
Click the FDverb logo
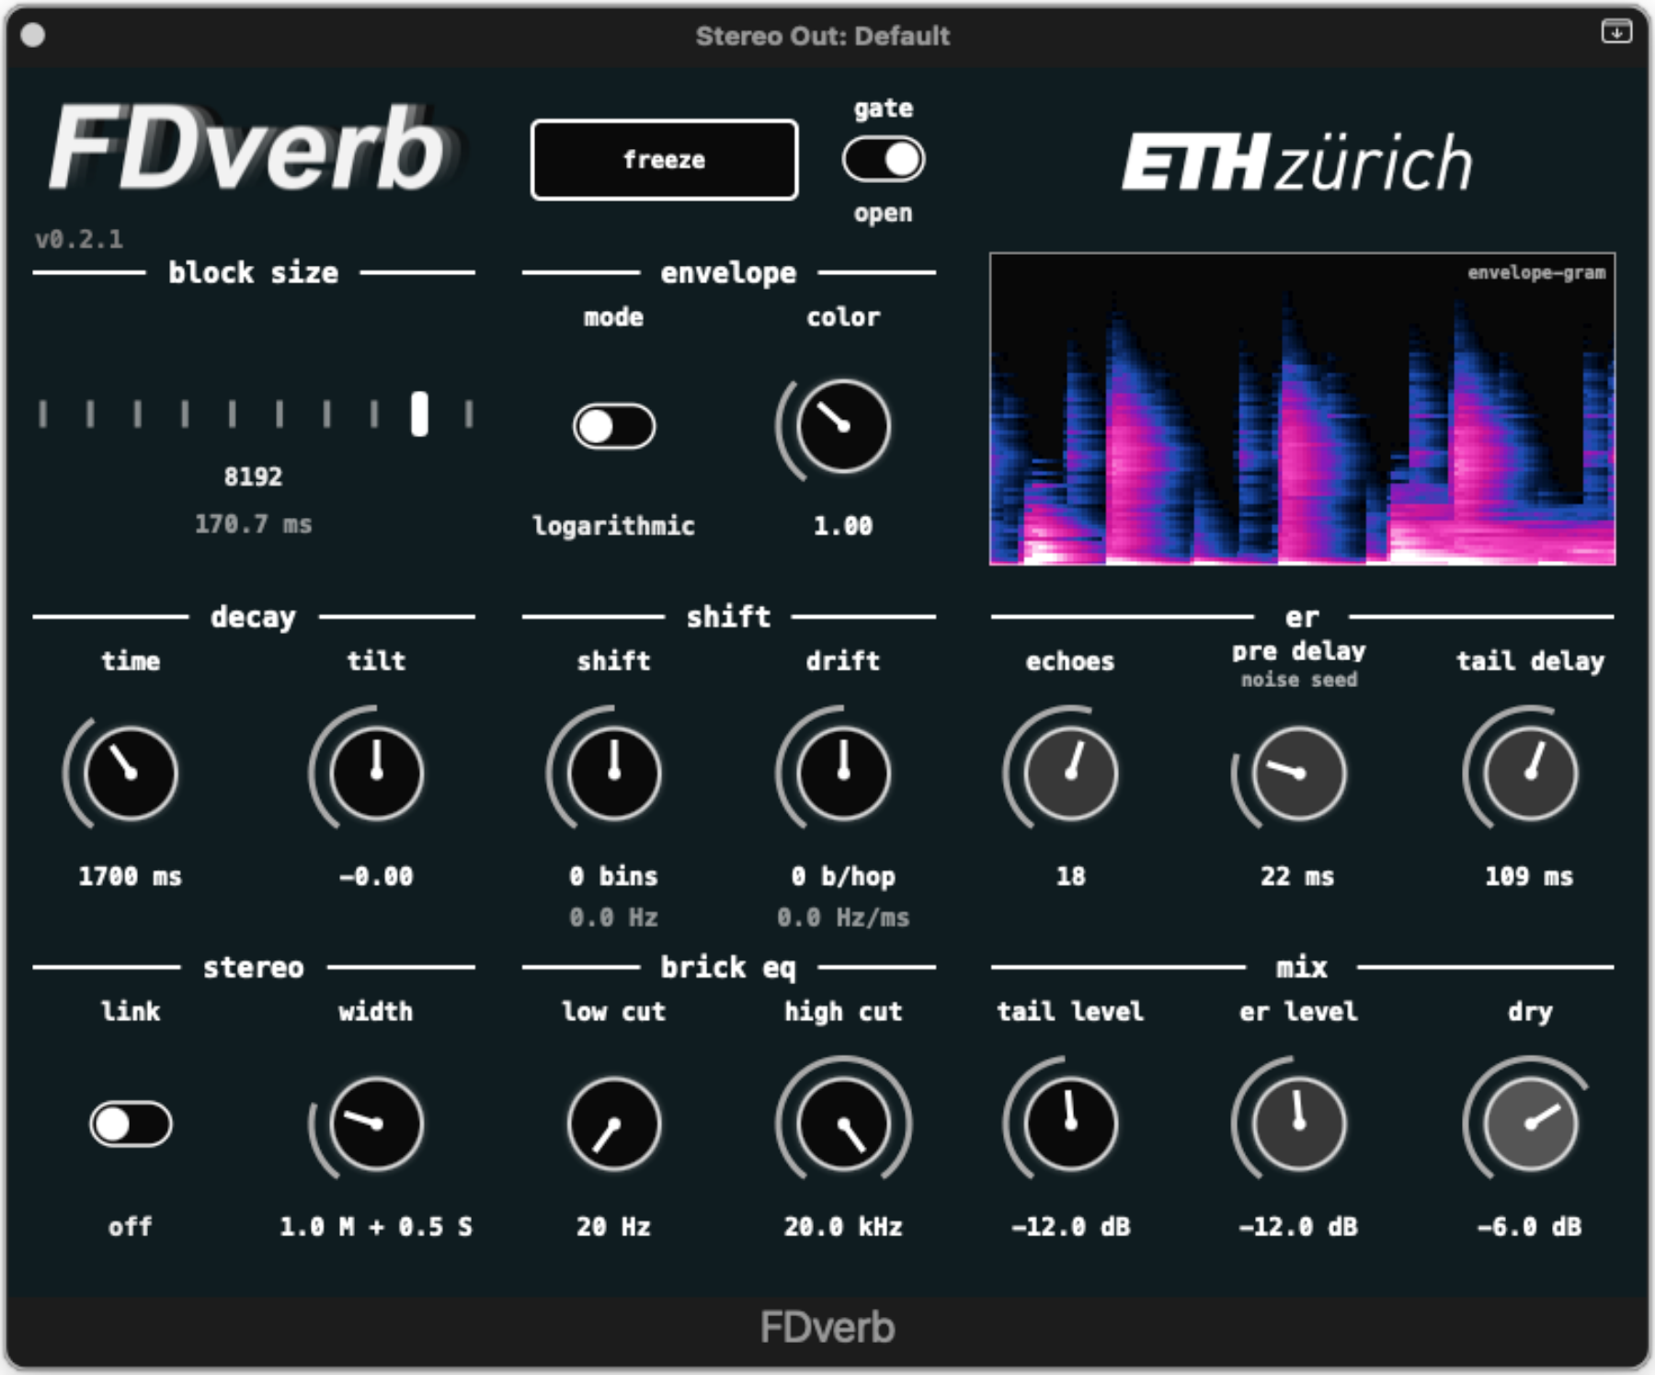[x=253, y=147]
